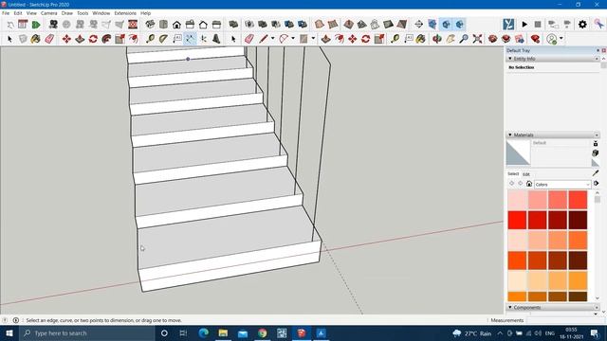Toggle the Display Section Fill button
Screen dimensions: 607x341
click(459, 25)
